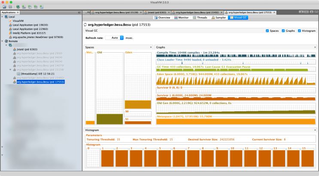The height and width of the screenshot is (176, 319).
Task: Switch to the Monitor tab
Action: (x=181, y=18)
